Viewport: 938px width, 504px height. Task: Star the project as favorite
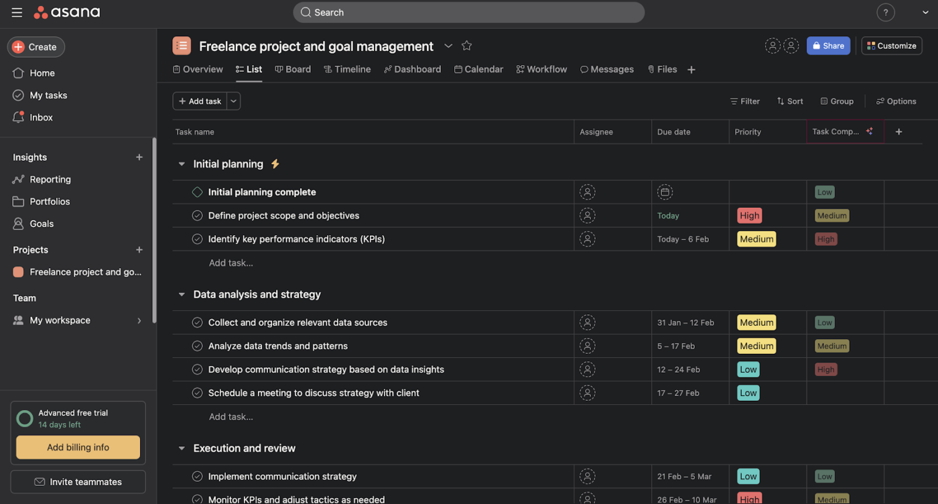tap(467, 46)
